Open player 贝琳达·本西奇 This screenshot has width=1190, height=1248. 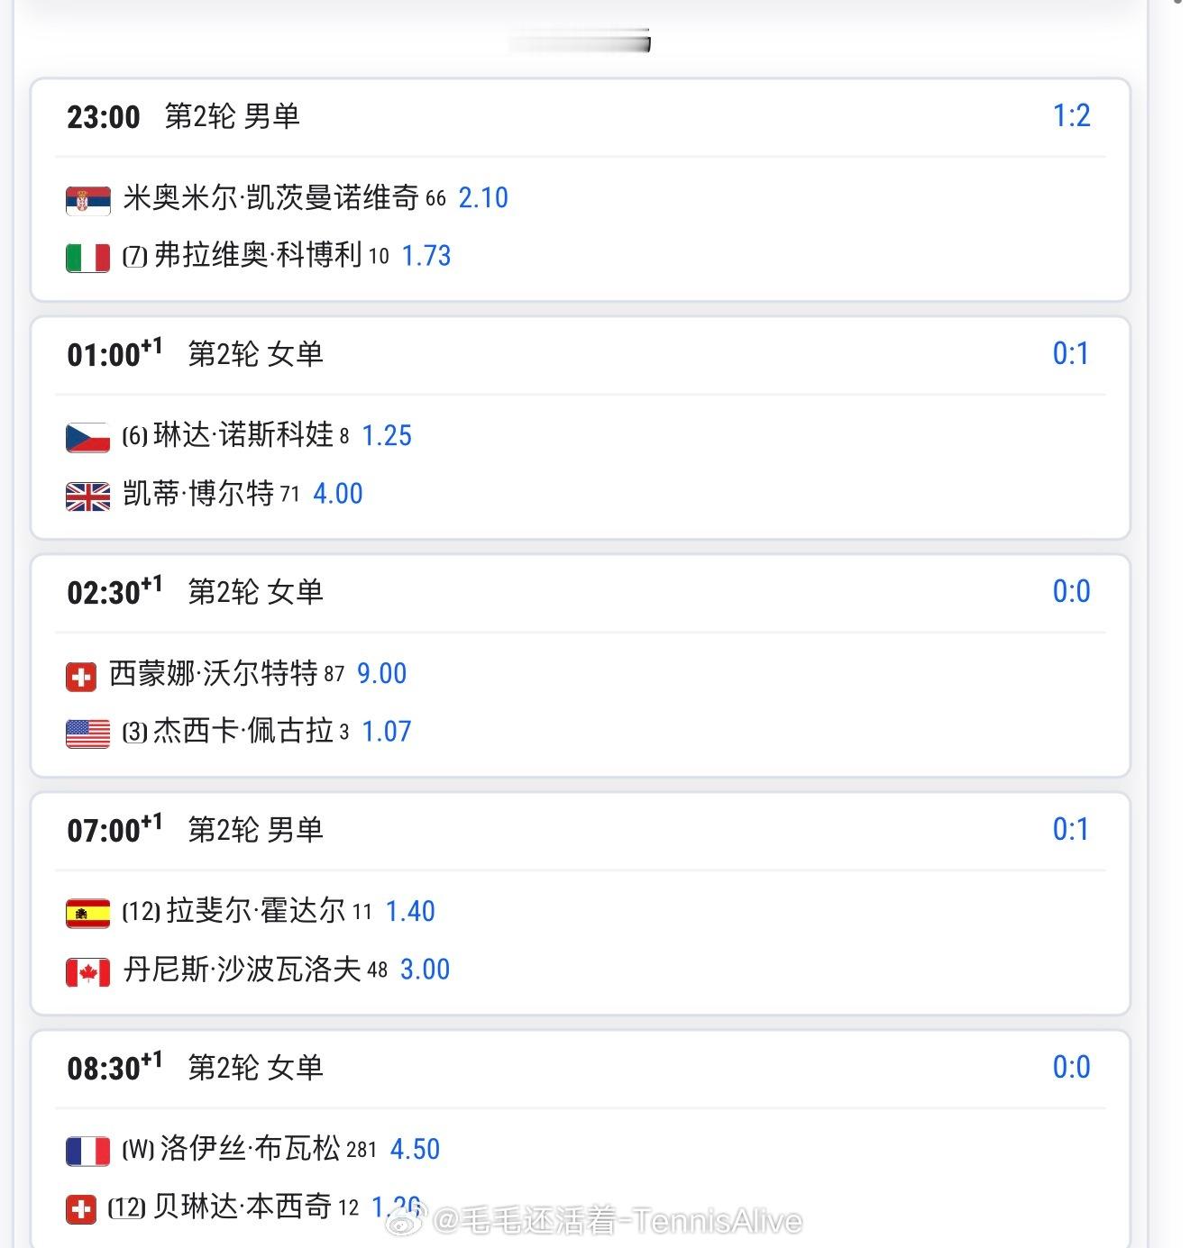point(242,1207)
